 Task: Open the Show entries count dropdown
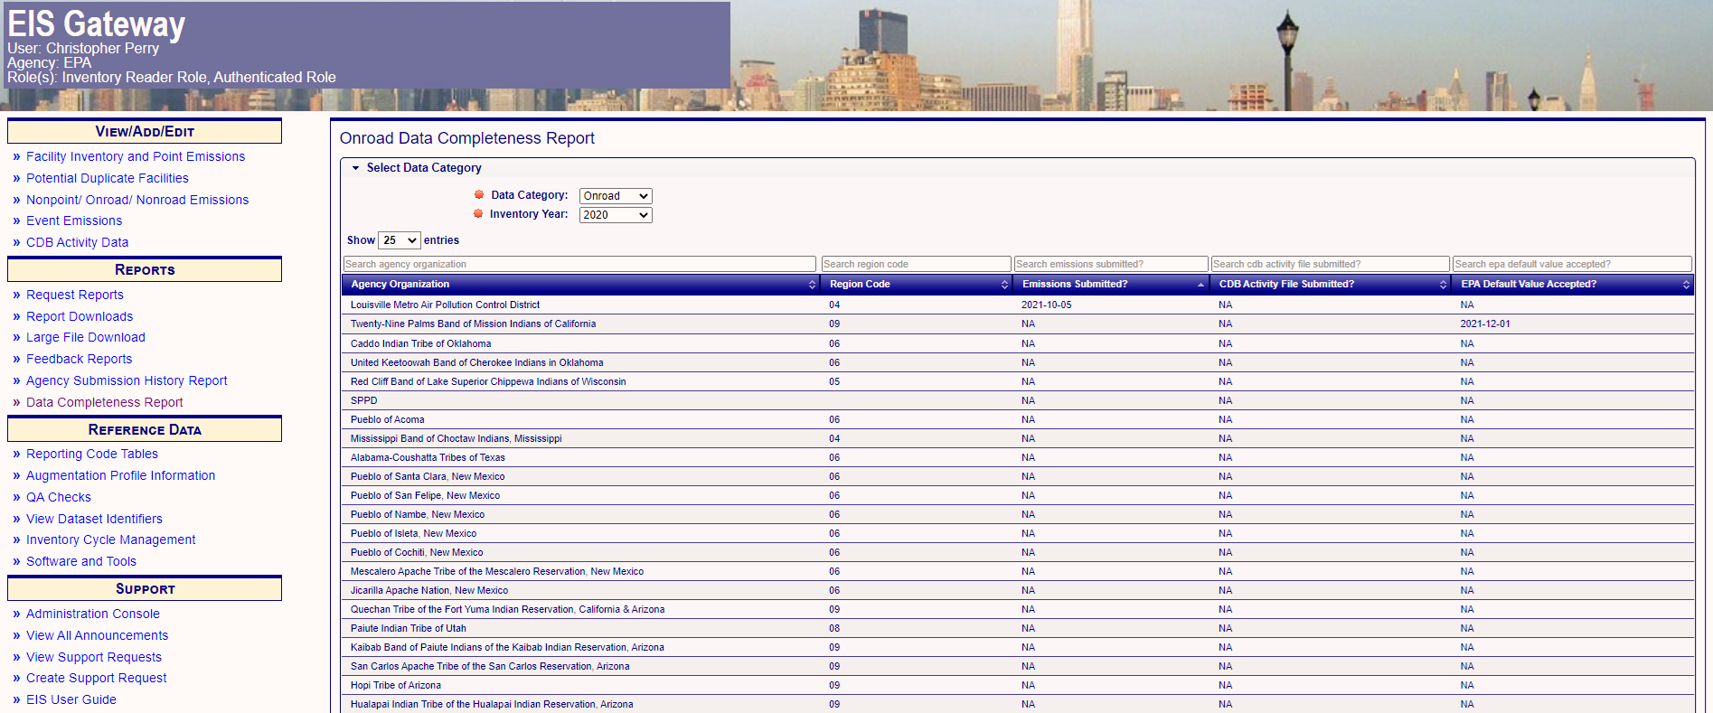click(x=400, y=240)
